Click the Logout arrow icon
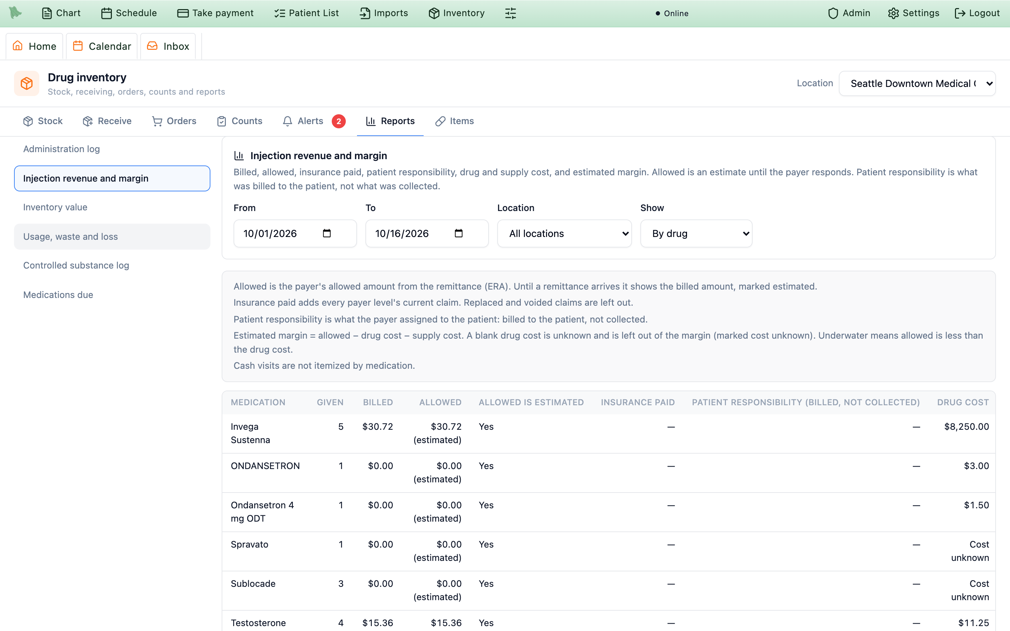Screen dimensions: 1010x631 960,13
